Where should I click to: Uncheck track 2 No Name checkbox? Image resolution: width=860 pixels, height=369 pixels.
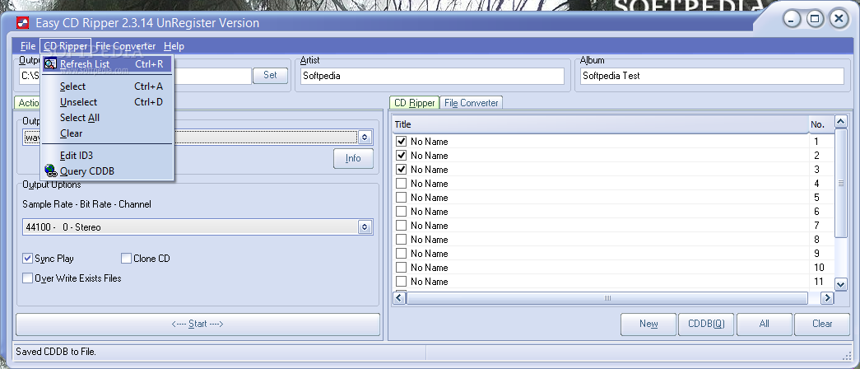coord(402,156)
